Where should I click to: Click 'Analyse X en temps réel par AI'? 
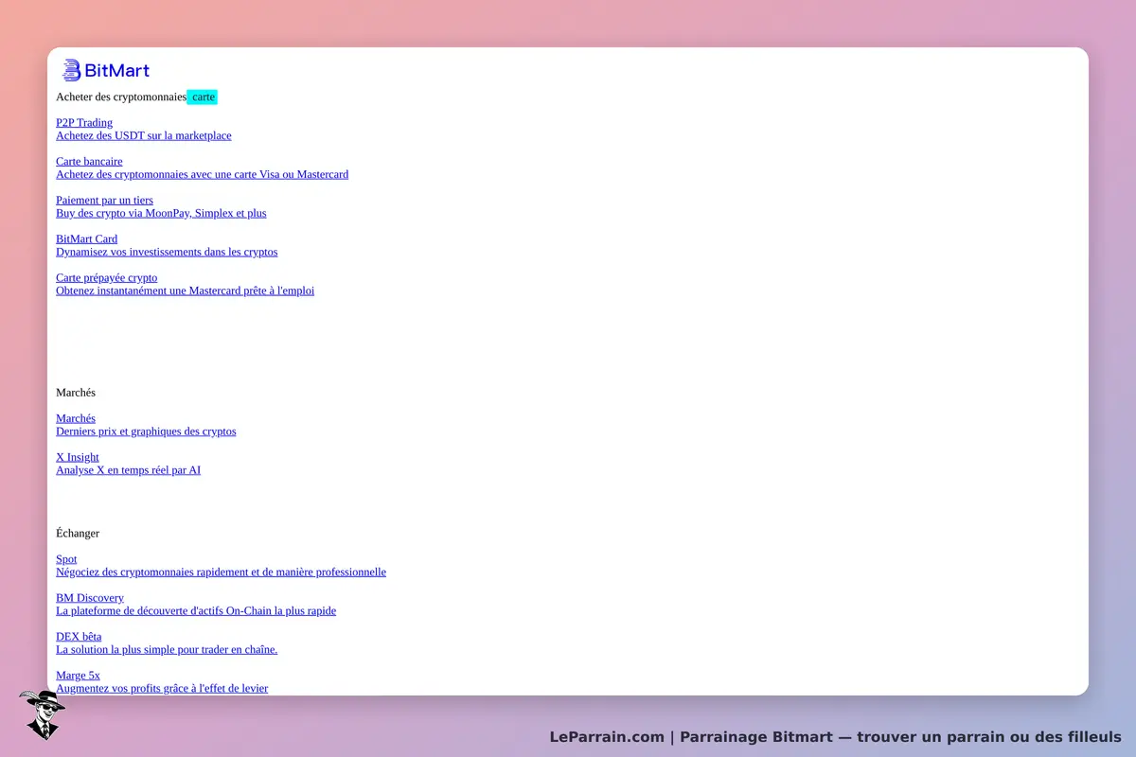(129, 471)
